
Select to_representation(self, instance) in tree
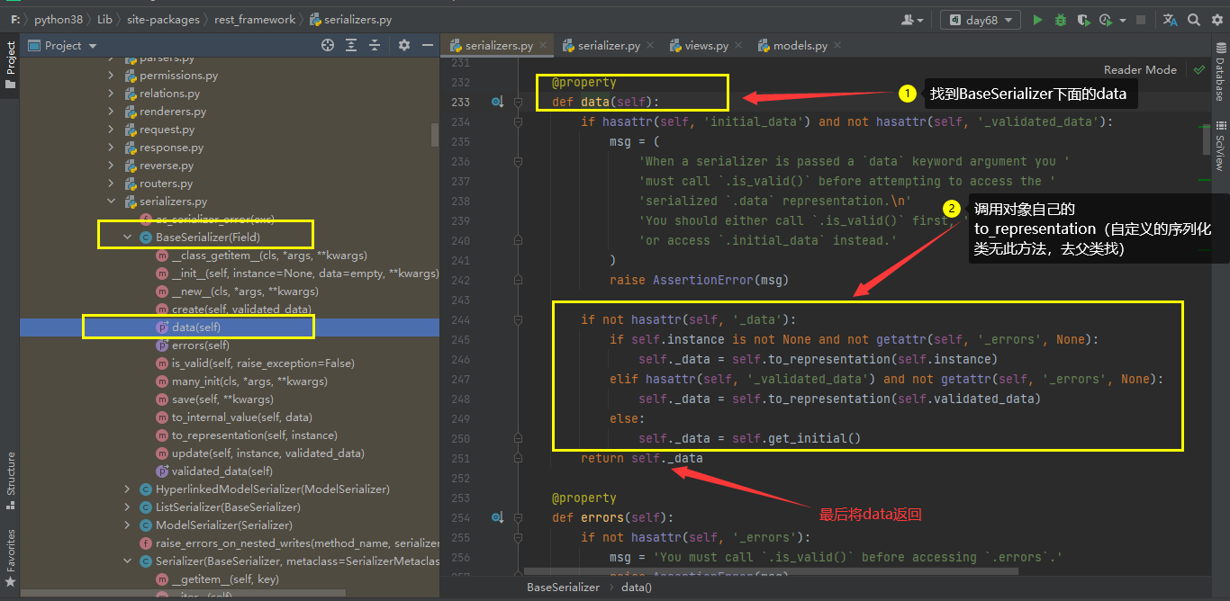255,435
